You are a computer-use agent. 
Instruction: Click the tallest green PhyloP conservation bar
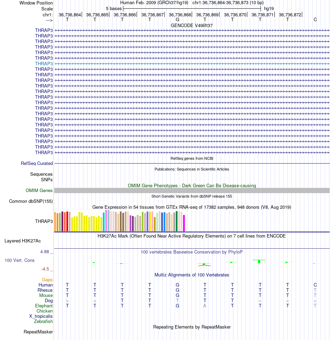[259, 262]
